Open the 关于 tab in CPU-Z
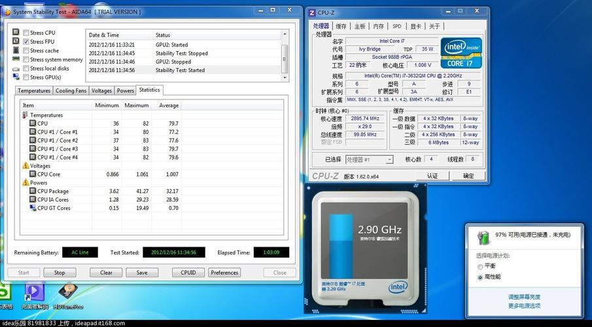 (x=434, y=26)
